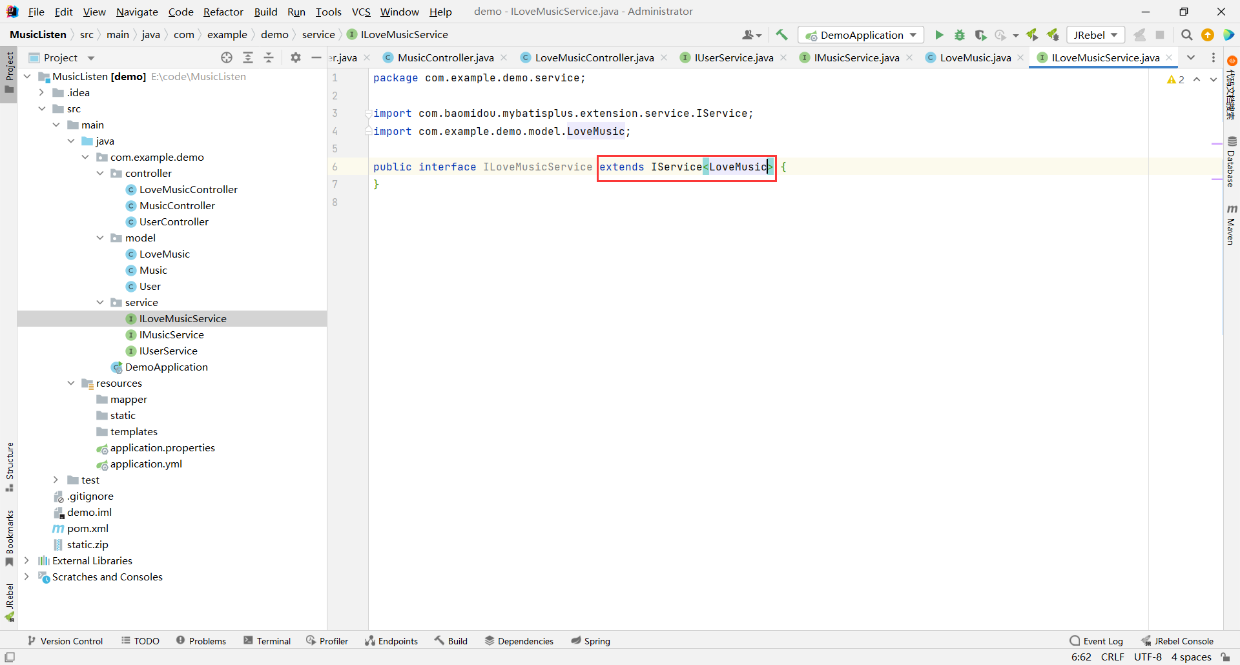
Task: Open the Structure side panel
Action: click(10, 466)
